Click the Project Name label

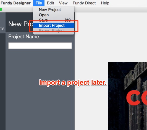23,36
